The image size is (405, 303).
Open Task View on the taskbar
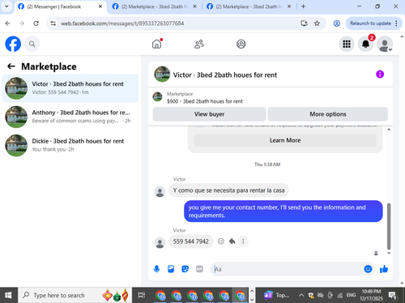point(142,295)
